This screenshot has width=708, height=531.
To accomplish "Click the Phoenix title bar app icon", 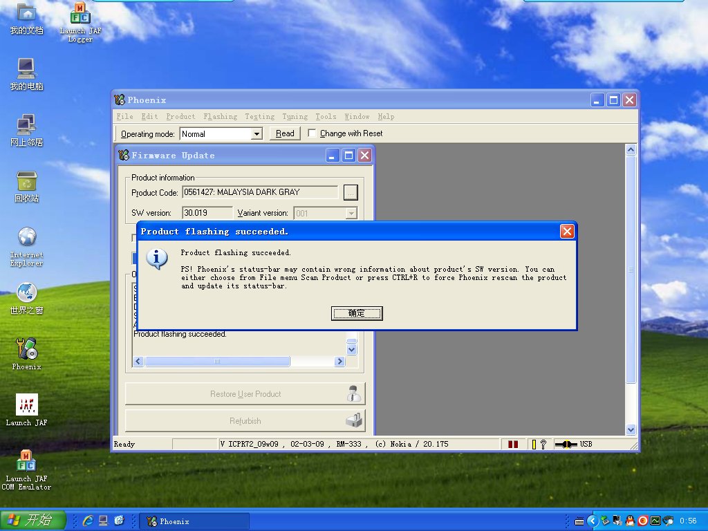I will tap(120, 100).
